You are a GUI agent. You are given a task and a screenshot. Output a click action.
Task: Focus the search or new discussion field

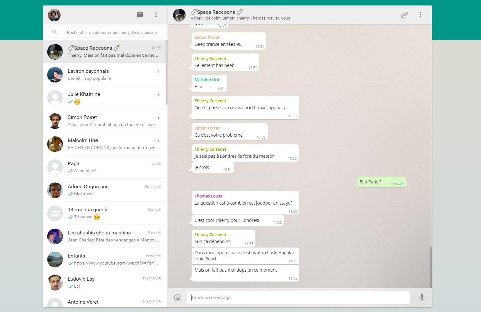112,32
